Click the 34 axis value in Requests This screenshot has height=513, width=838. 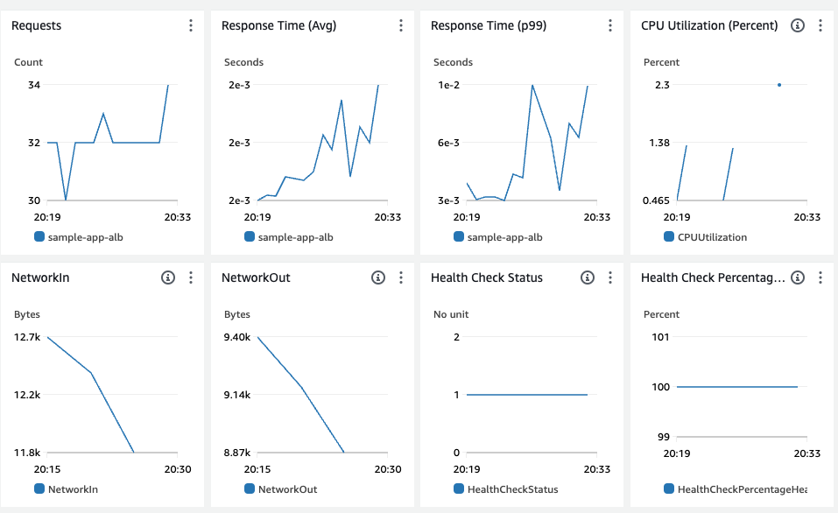tap(34, 85)
